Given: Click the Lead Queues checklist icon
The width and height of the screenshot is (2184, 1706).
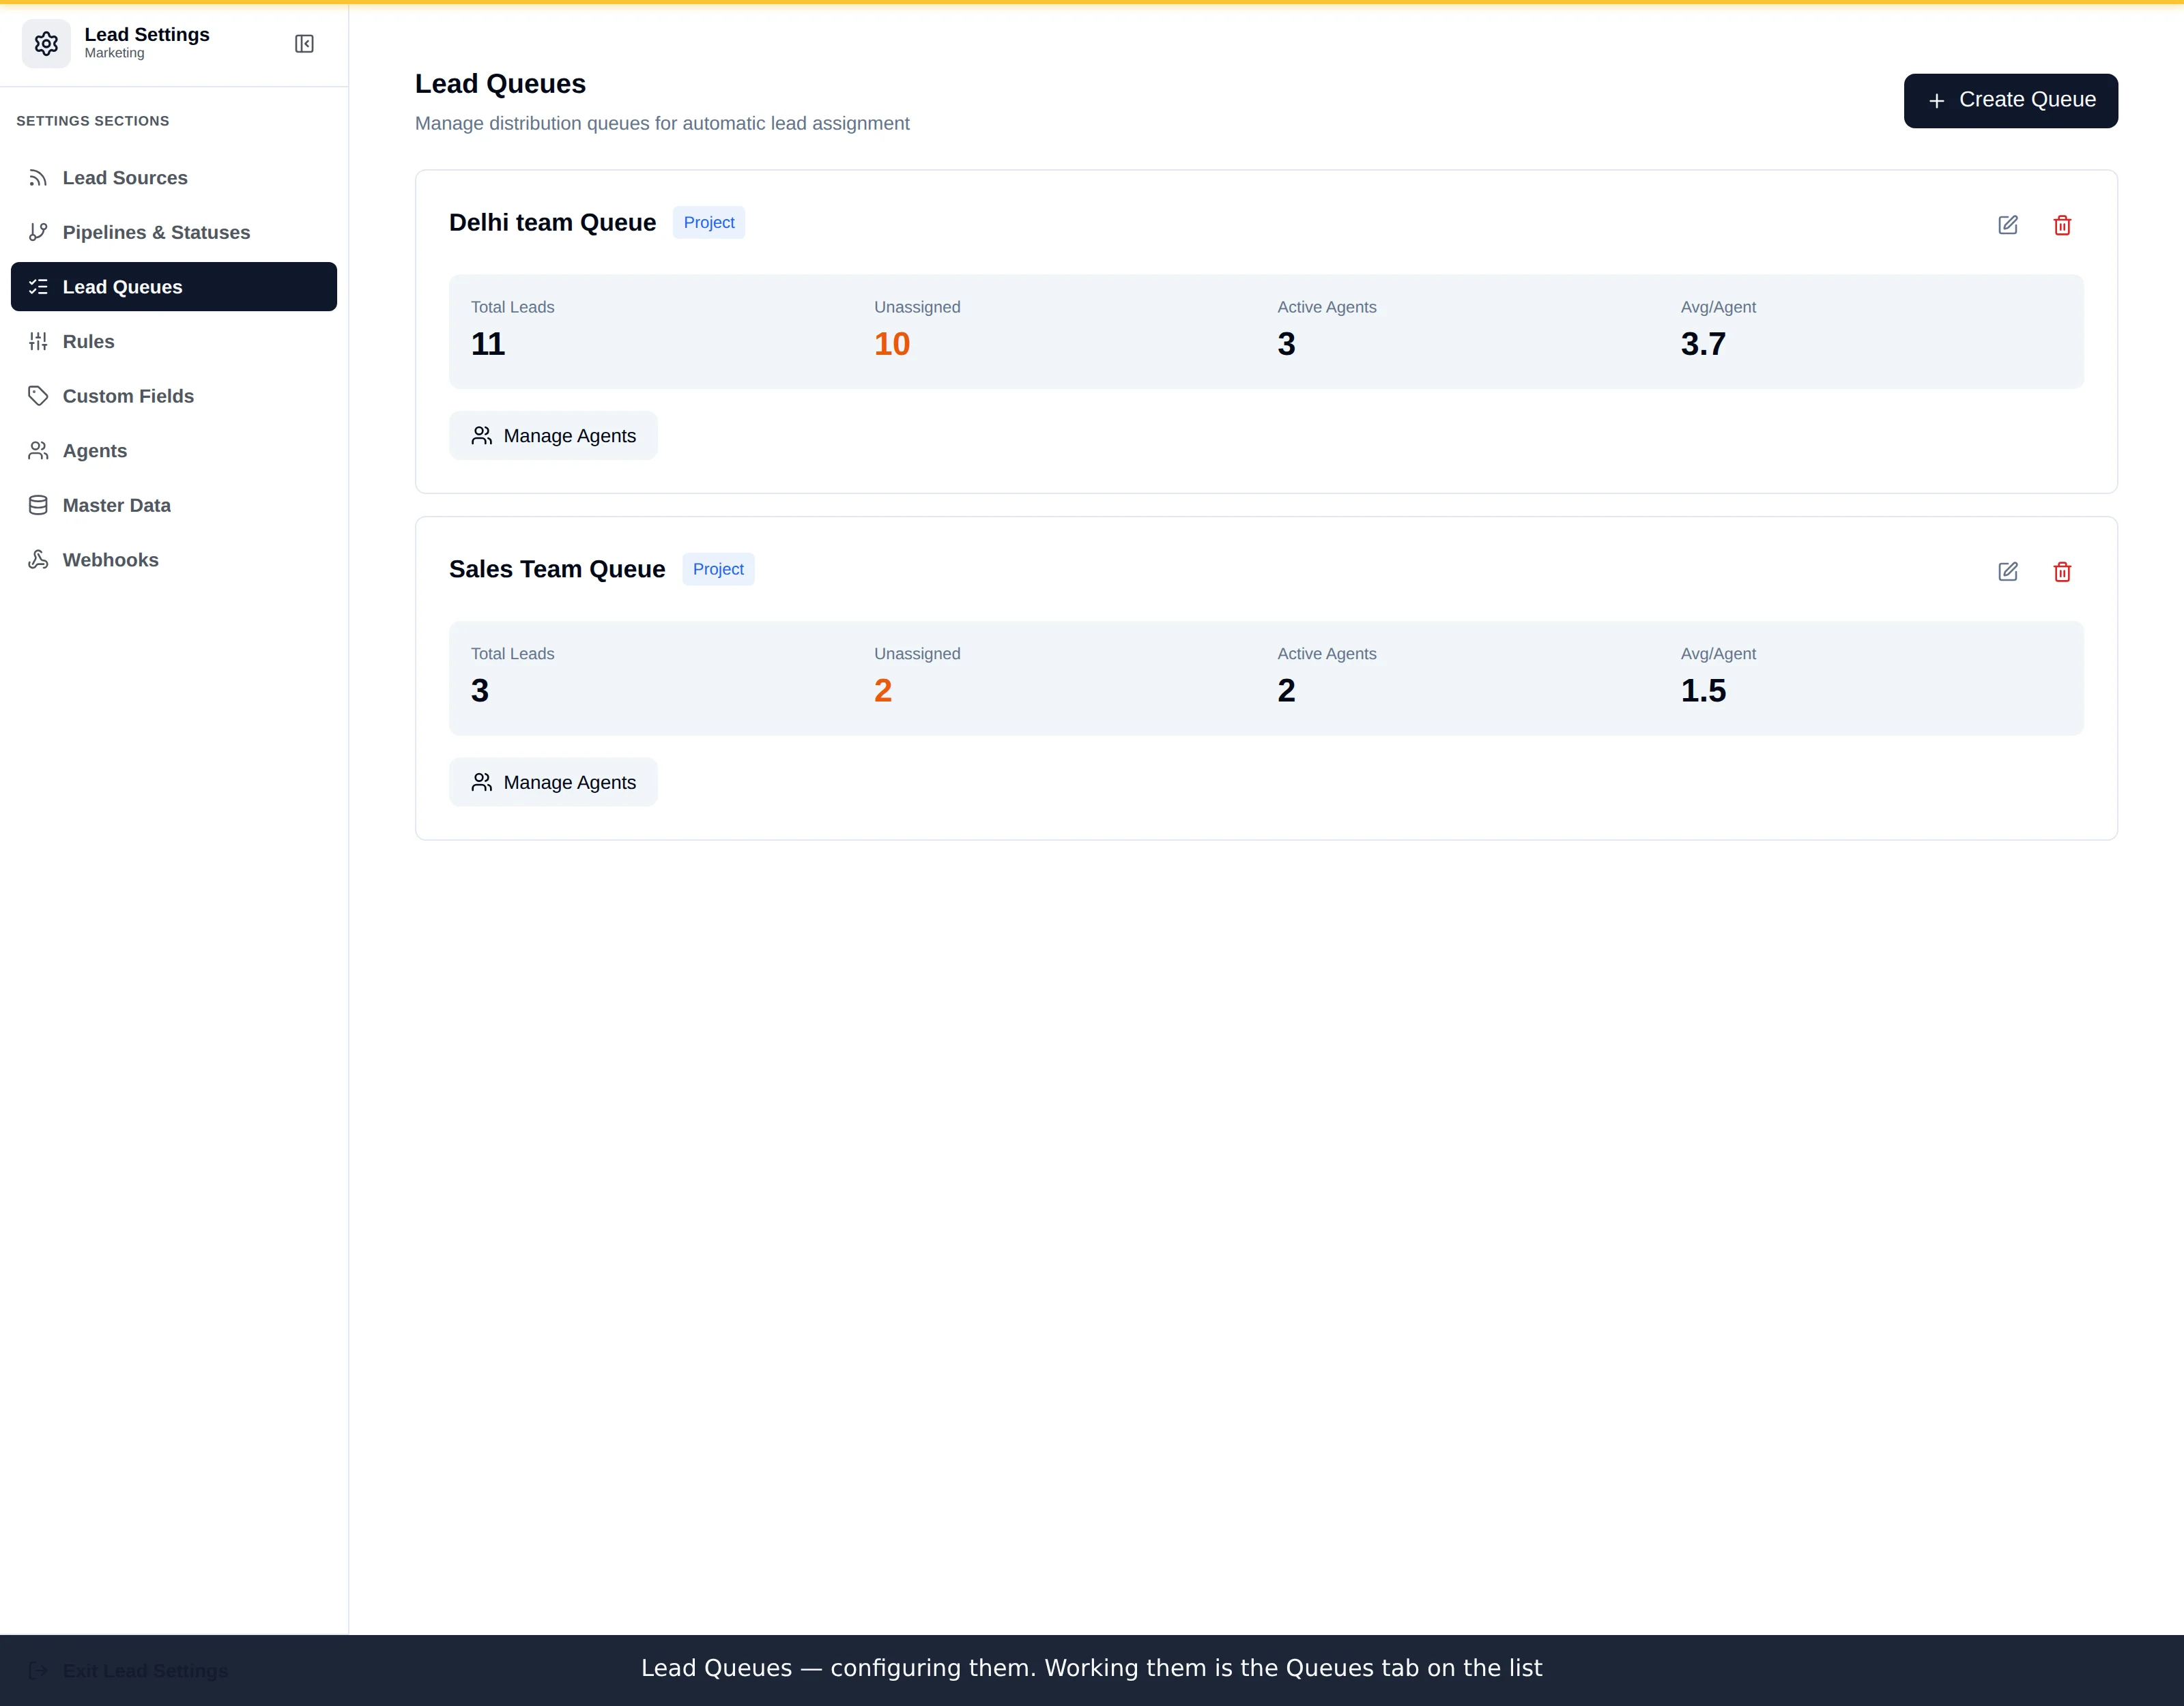Looking at the screenshot, I should [x=38, y=287].
